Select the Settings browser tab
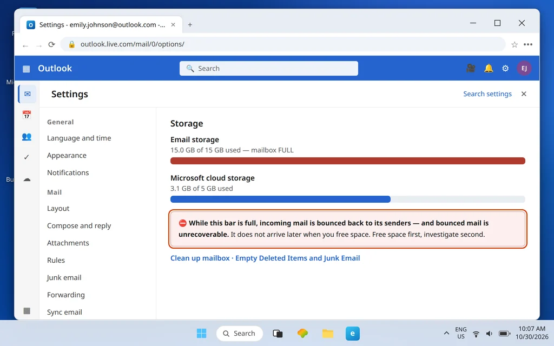Viewport: 554px width, 346px height. click(101, 25)
